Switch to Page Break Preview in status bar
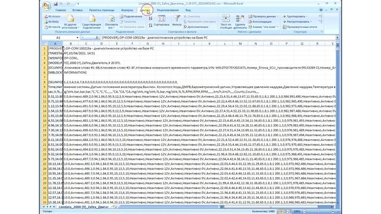Screen dimensions: 381x214 coord(290,212)
